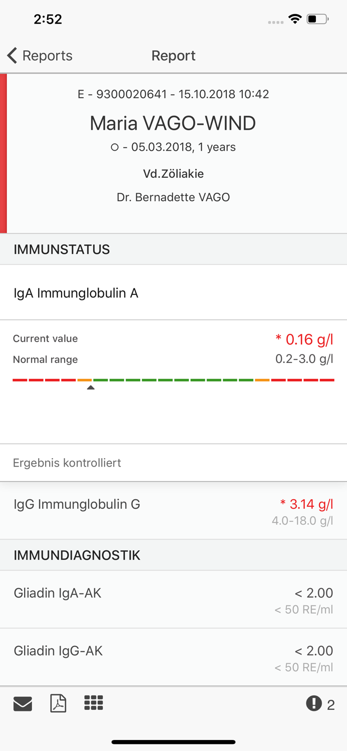Viewport: 347px width, 751px height.
Task: Go back via the Reports label
Action: click(x=48, y=56)
